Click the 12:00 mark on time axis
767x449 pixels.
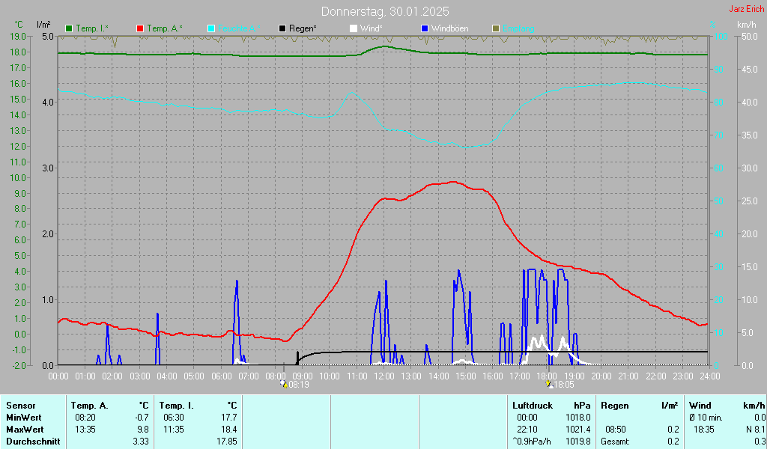click(x=384, y=375)
